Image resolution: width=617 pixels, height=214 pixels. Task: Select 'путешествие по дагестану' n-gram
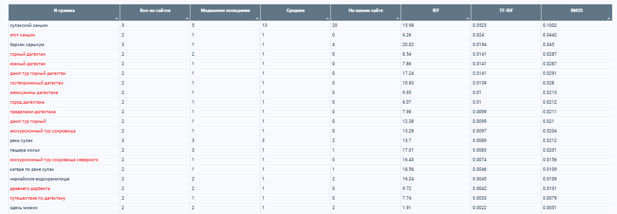[x=38, y=198]
